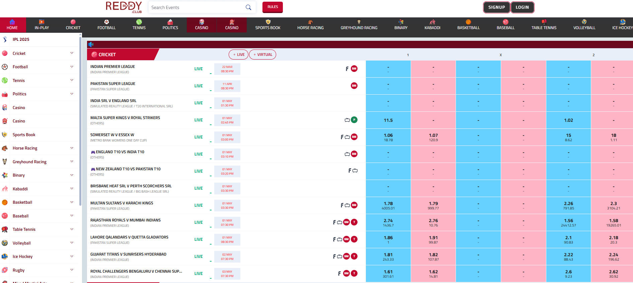
Task: Open the POLITICS top navigation tab
Action: (x=170, y=25)
